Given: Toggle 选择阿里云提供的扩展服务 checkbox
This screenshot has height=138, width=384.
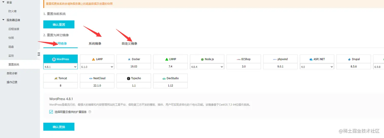Looking at the screenshot, I should (x=51, y=112).
